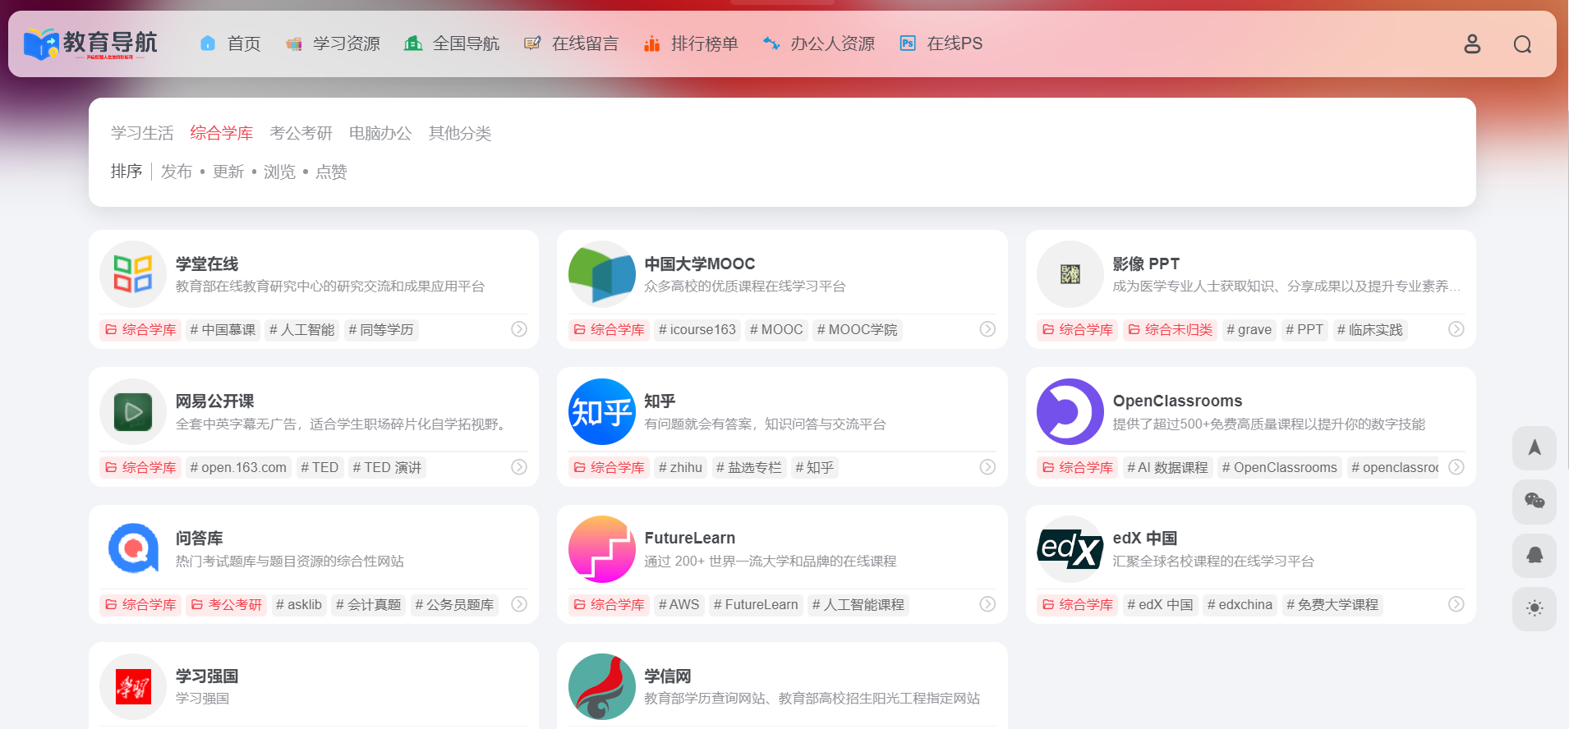Open the WeChat floating icon
Screen dimensions: 1569x729
[x=1534, y=502]
